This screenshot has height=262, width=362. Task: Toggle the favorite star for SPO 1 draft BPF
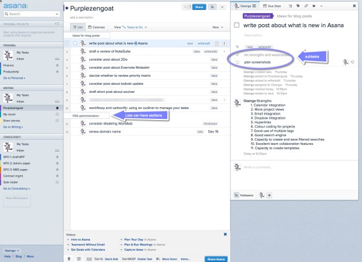pyautogui.click(x=57, y=157)
